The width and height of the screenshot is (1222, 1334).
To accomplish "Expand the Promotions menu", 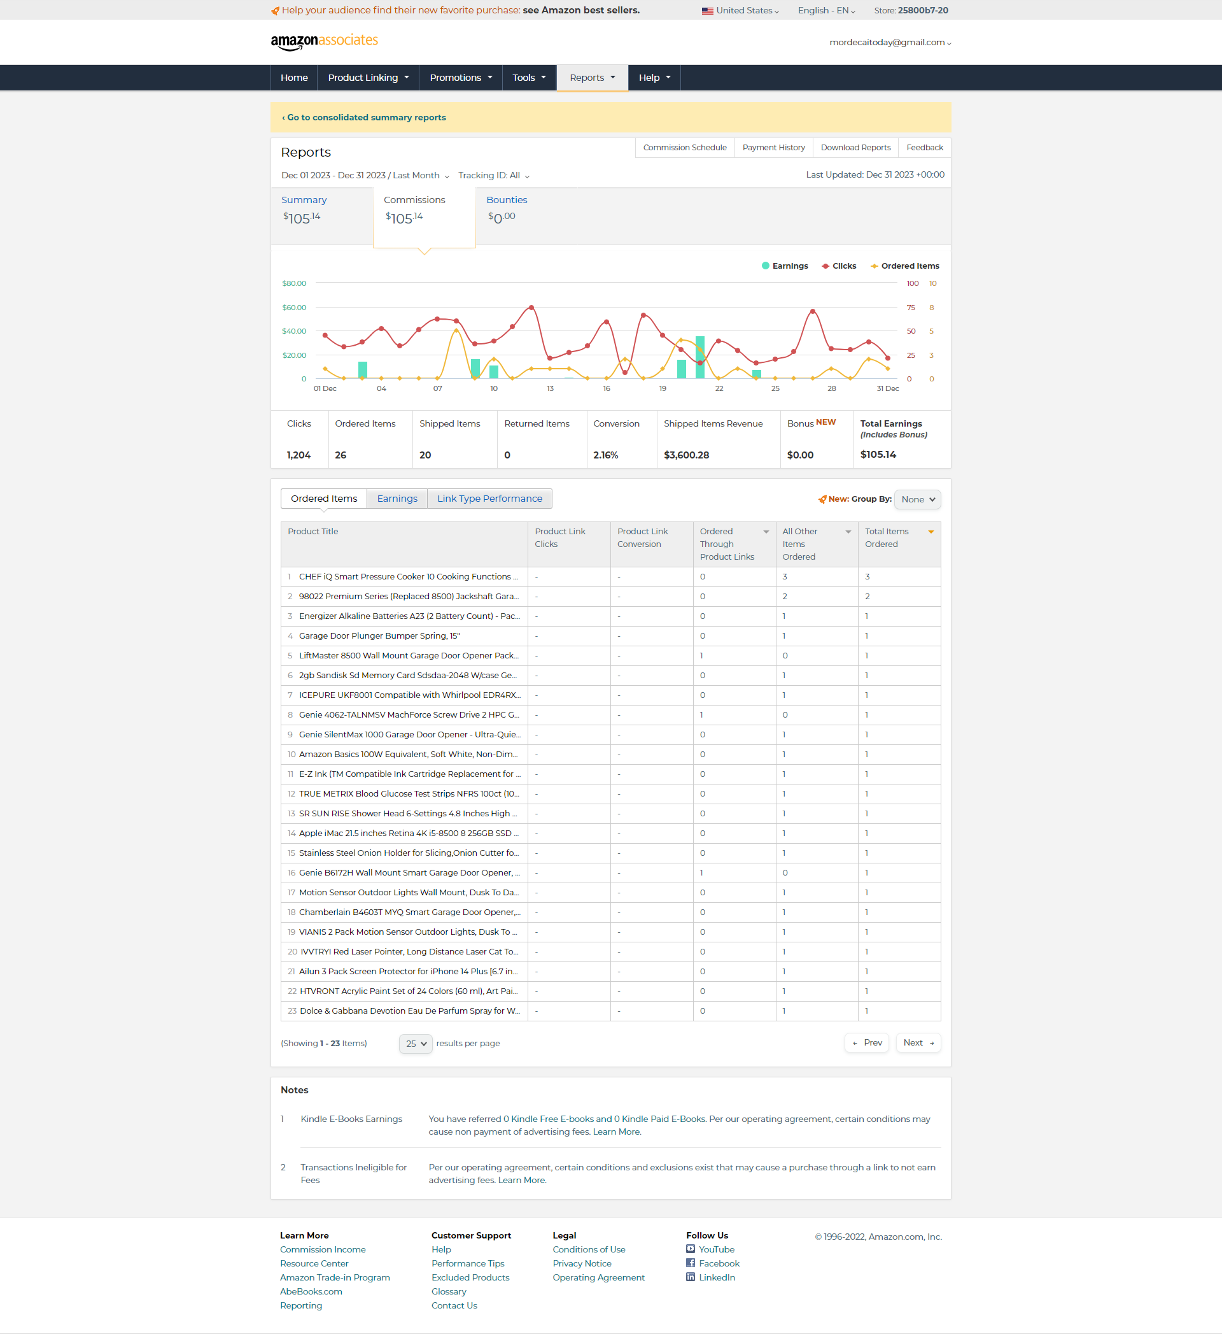I will [461, 78].
